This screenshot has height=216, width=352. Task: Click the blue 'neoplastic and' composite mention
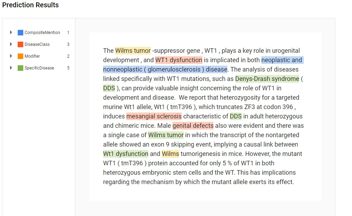[282, 60]
